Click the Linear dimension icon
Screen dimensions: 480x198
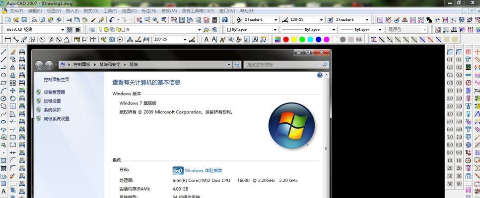(x=7, y=40)
